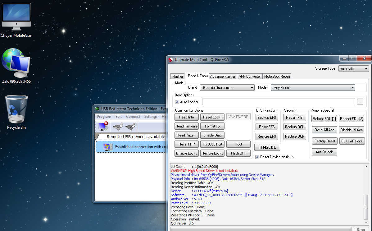Select the Recycle Bin icon
The height and width of the screenshot is (231, 372).
[16, 112]
